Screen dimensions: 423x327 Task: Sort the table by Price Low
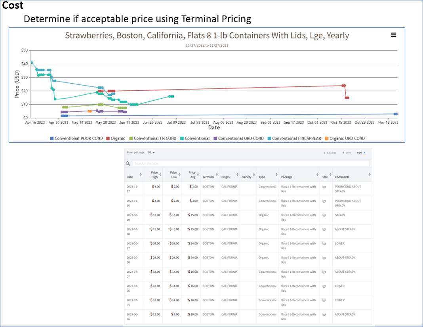pos(179,175)
